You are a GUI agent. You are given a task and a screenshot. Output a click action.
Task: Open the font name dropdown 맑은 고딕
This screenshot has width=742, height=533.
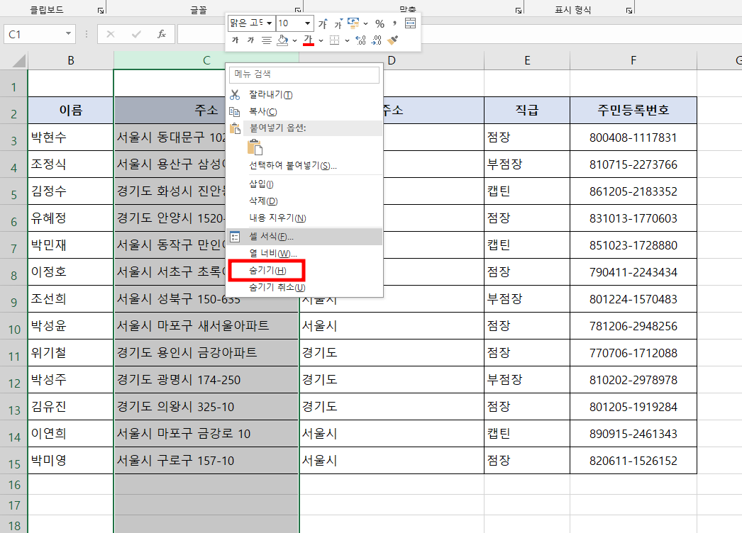click(270, 23)
